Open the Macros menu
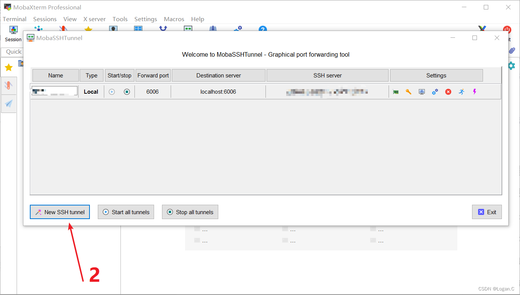 click(174, 19)
